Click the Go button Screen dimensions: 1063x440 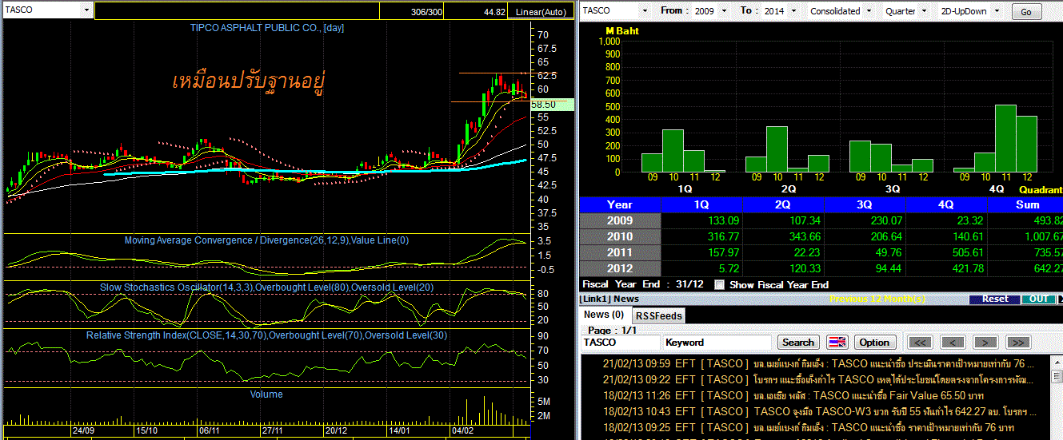tap(1026, 12)
